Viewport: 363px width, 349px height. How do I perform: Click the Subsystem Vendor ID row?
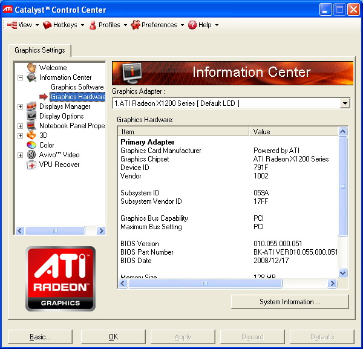pyautogui.click(x=228, y=201)
